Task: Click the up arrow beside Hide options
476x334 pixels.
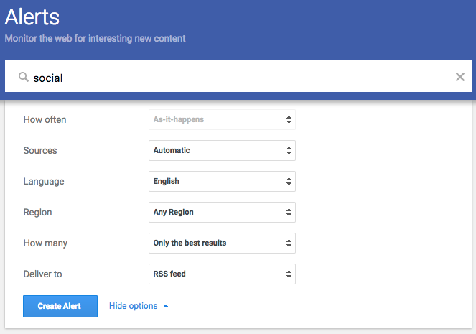Action: (166, 306)
